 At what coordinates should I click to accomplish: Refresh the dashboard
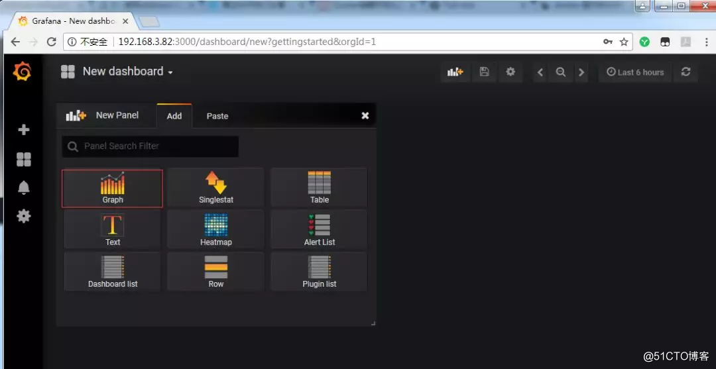[x=686, y=72]
